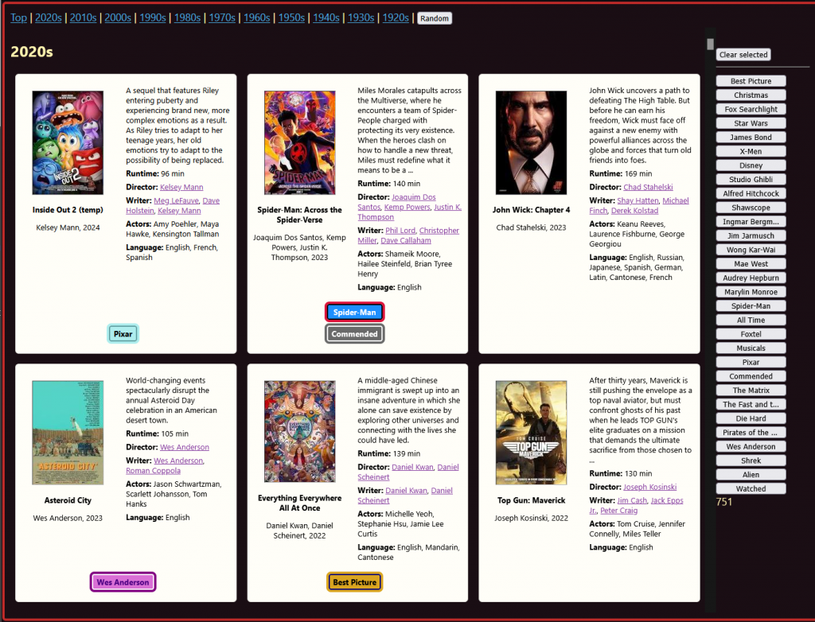Toggle the Best Picture filter in sidebar
The height and width of the screenshot is (622, 815).
click(x=751, y=81)
